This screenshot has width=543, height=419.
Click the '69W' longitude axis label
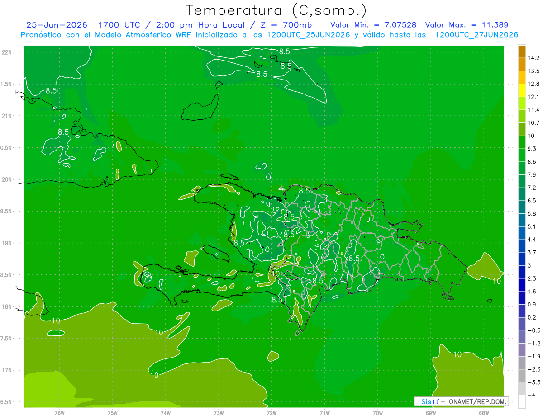431,413
